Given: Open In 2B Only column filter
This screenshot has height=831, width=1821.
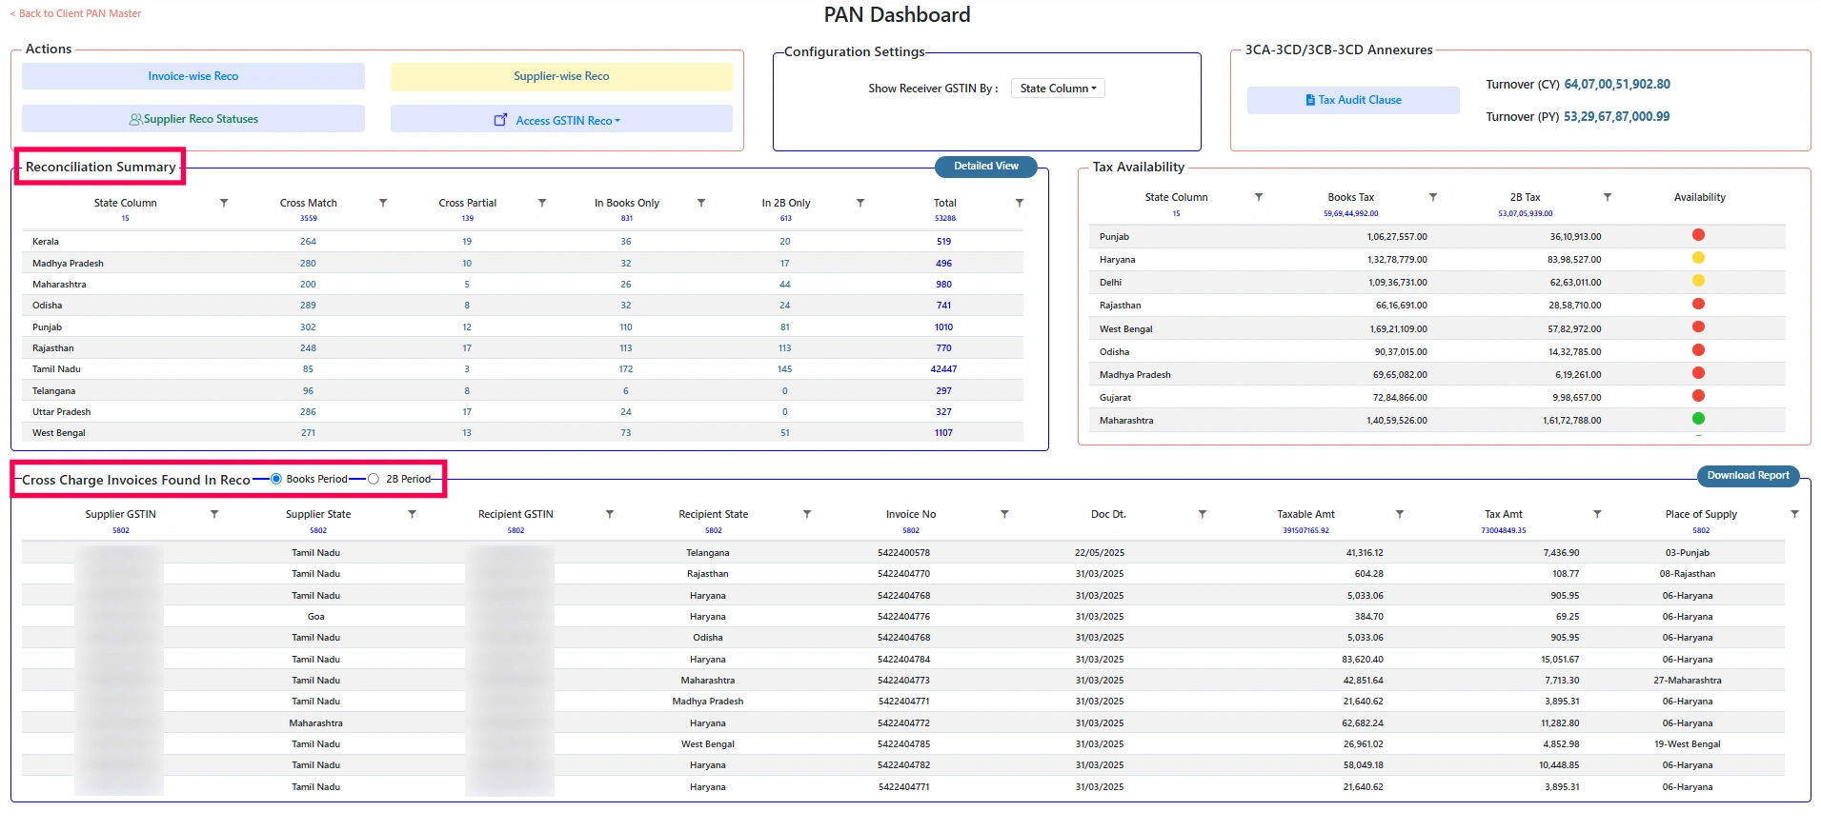Looking at the screenshot, I should pyautogui.click(x=860, y=203).
